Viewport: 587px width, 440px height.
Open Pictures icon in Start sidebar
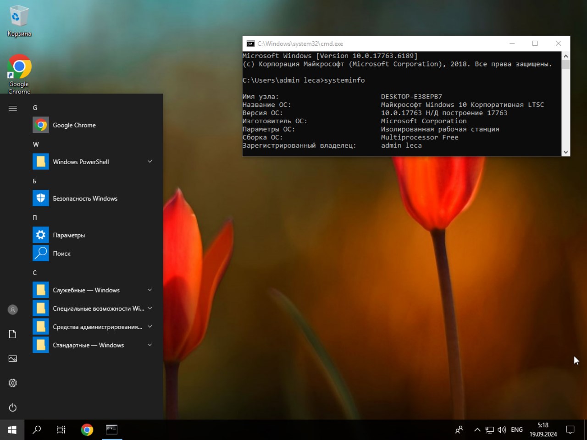tap(13, 358)
